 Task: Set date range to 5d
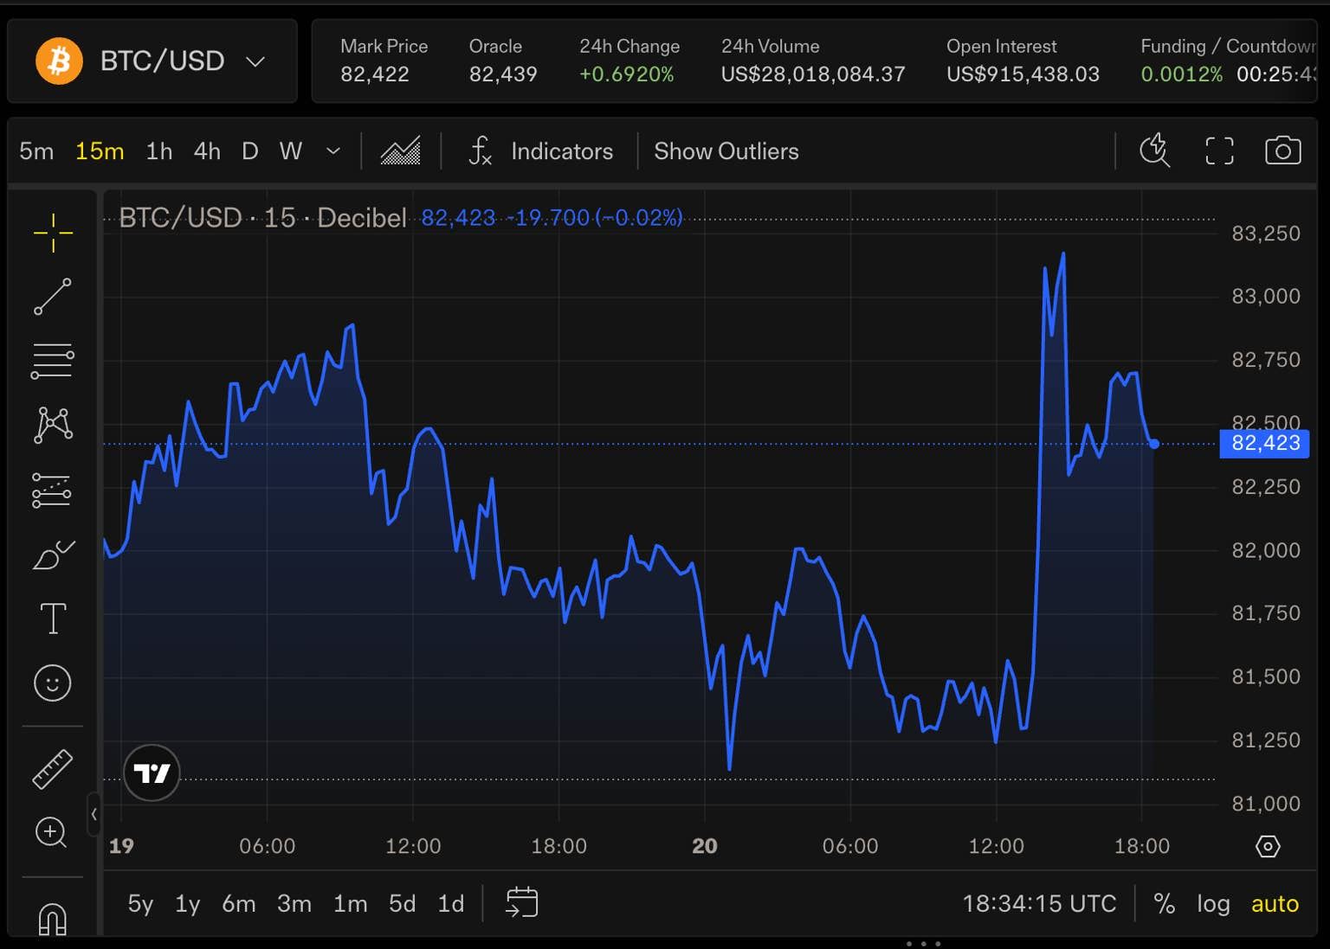403,903
